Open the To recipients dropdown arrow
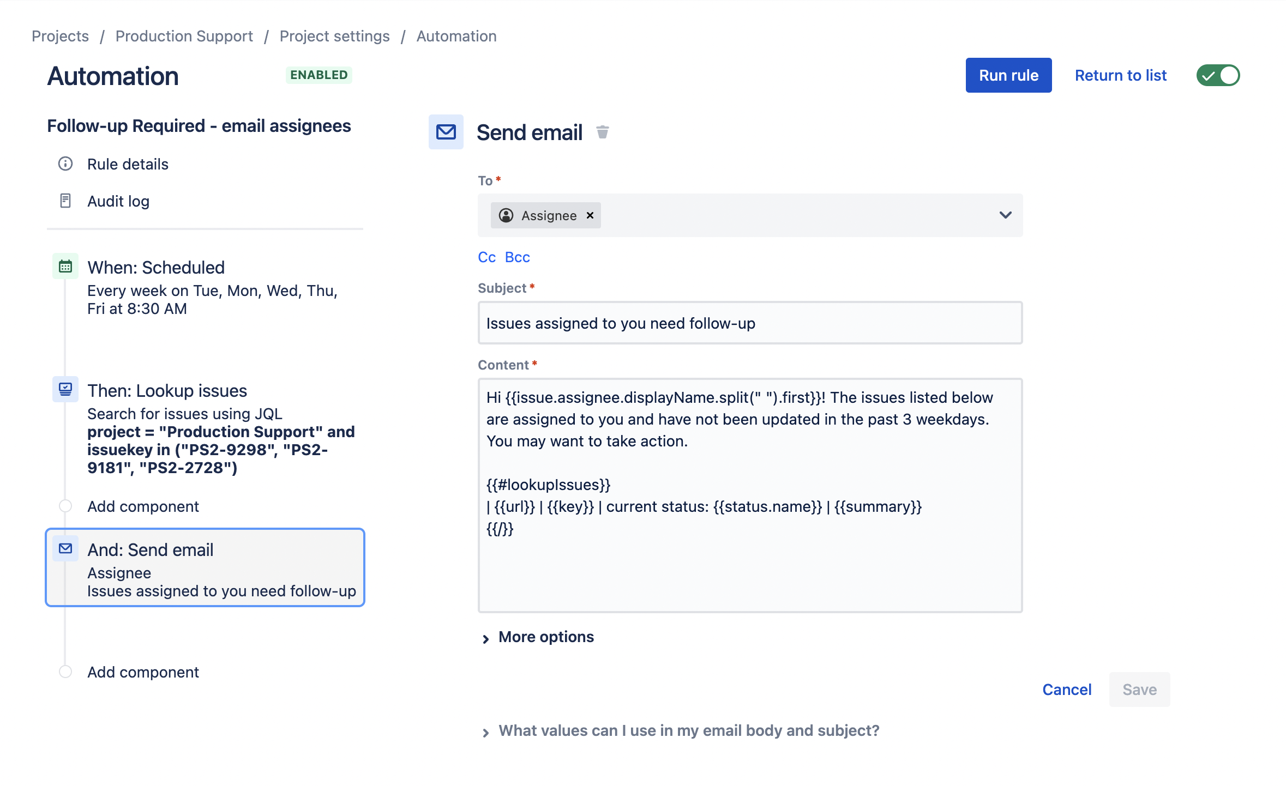 pyautogui.click(x=1005, y=215)
